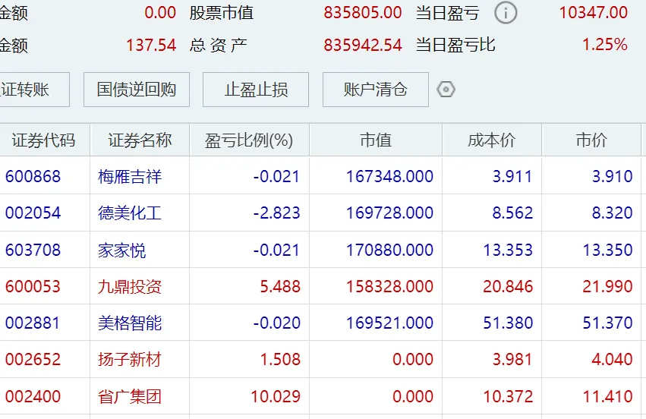Sort by the 成本价 column header
646x419 pixels.
click(491, 140)
